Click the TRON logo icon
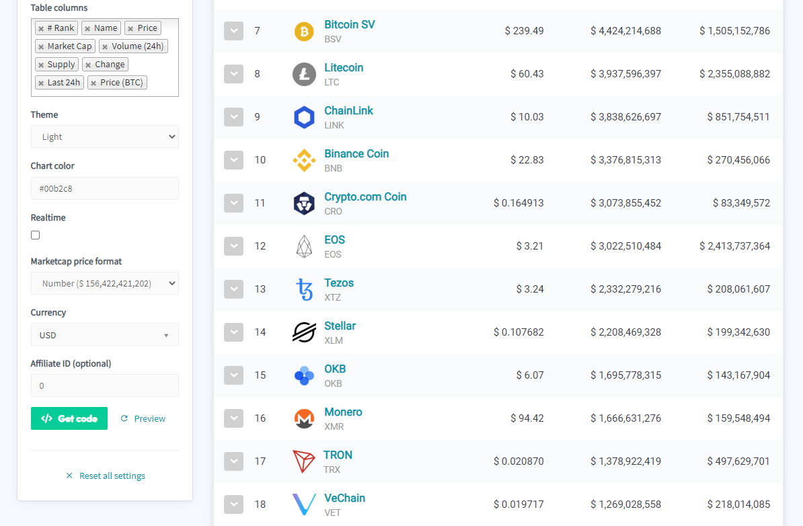Viewport: 803px width, 526px height. click(x=303, y=461)
